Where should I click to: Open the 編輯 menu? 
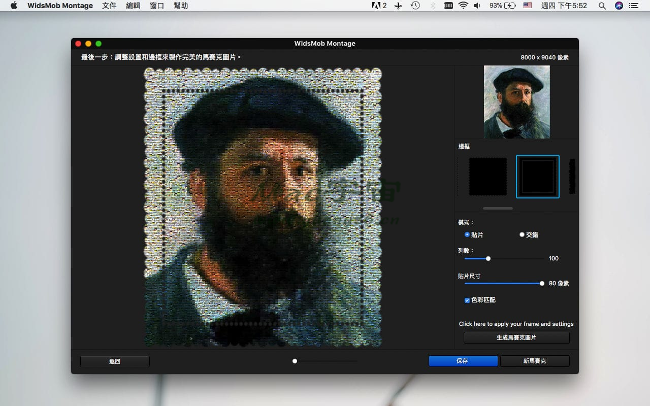[x=133, y=6]
